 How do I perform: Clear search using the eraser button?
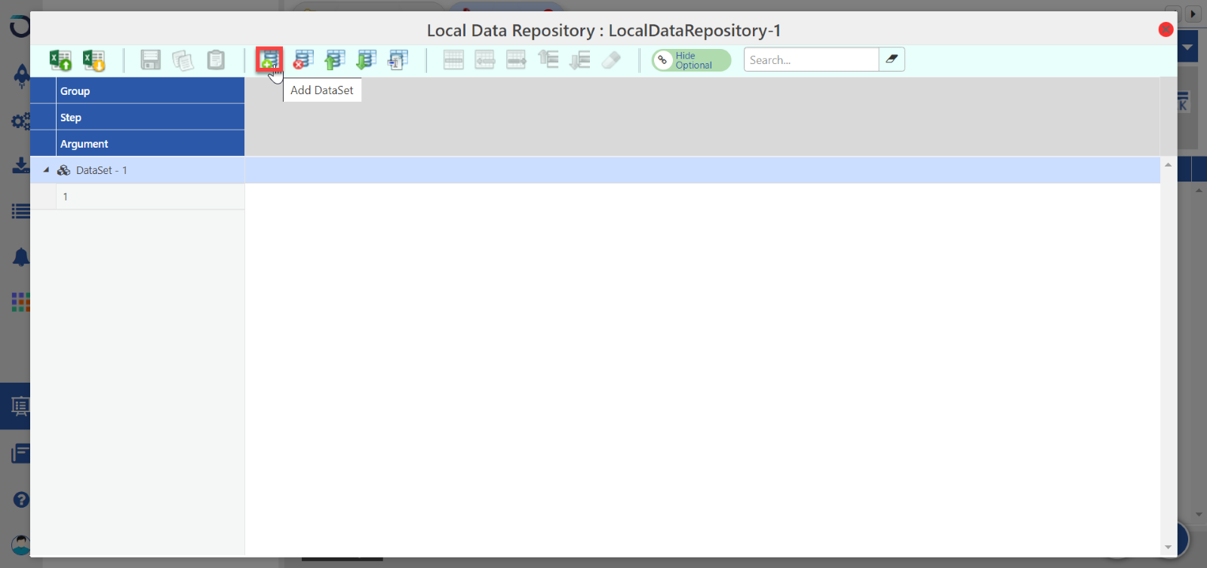pos(892,60)
